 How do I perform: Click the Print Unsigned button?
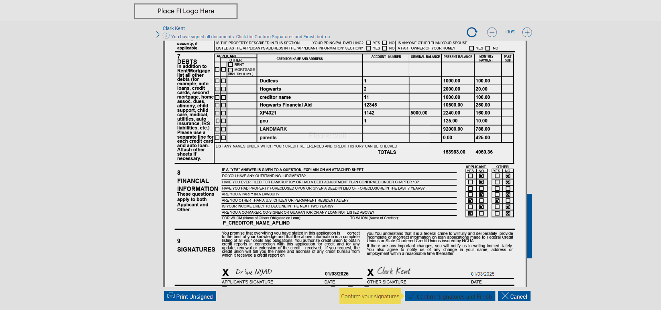(x=190, y=296)
